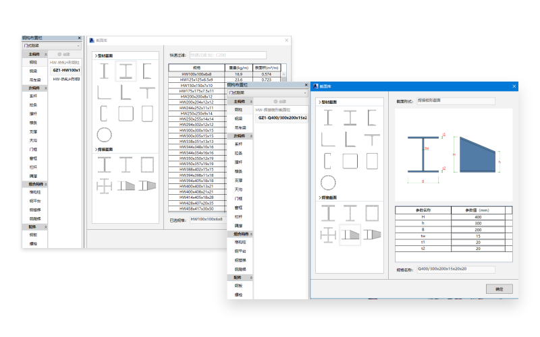540x337 pixels.
Task: Select 吊车梁 in the back component panel
Action: (x=35, y=80)
